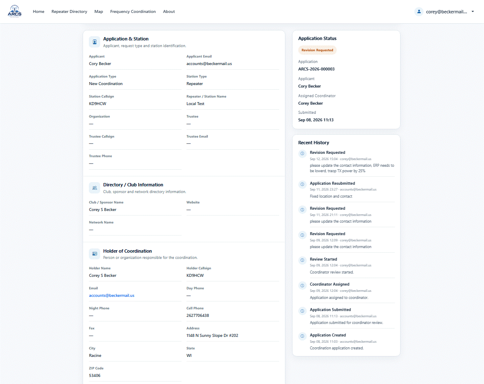
Task: Click the Directory / Club Information people icon
Action: [94, 188]
